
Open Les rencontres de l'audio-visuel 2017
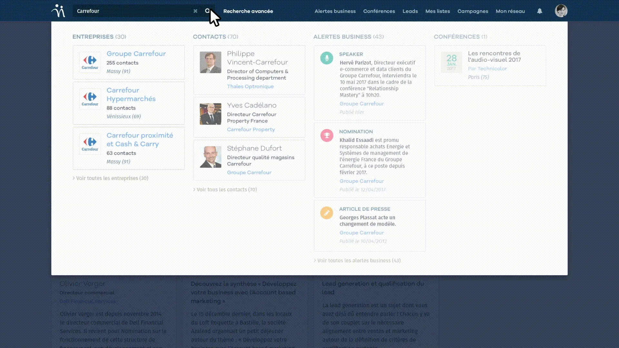[494, 56]
